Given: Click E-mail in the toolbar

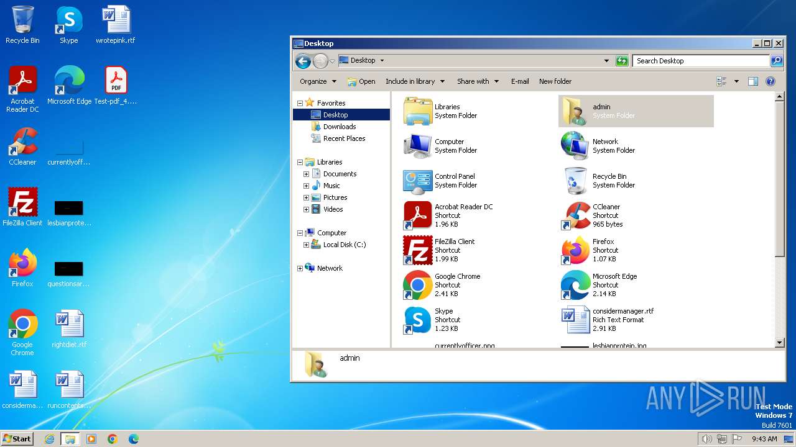Looking at the screenshot, I should pos(520,81).
